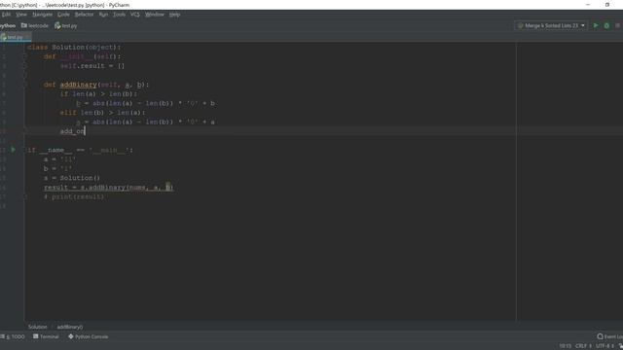Open the Help menu
Screen dimensions: 623x350
pos(174,15)
